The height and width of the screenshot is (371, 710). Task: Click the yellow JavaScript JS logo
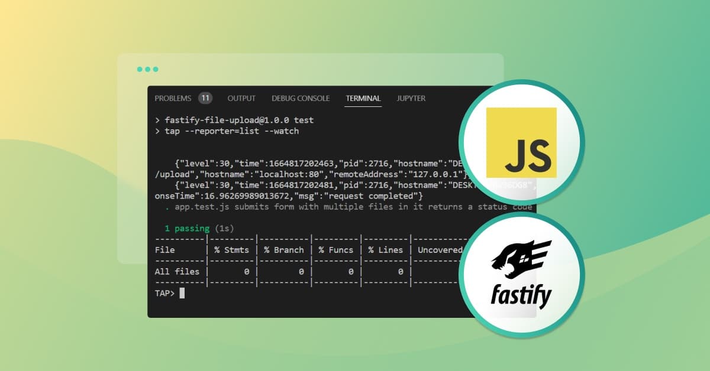(521, 142)
